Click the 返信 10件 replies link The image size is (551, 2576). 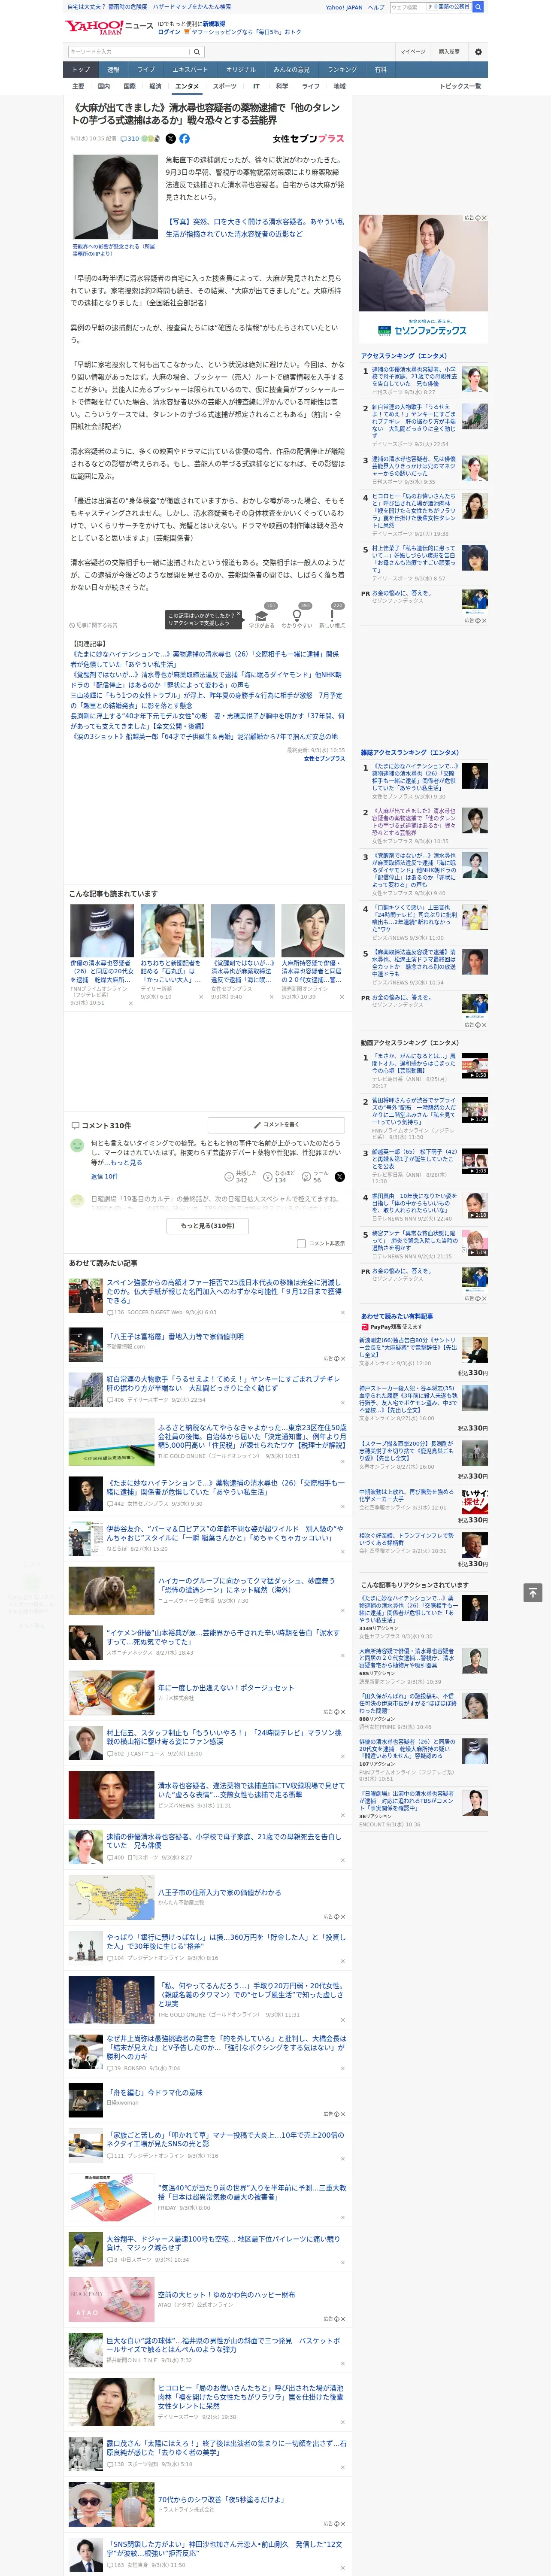[x=104, y=1177]
